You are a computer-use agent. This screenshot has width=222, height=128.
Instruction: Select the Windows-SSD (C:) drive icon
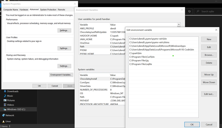coord(5,109)
